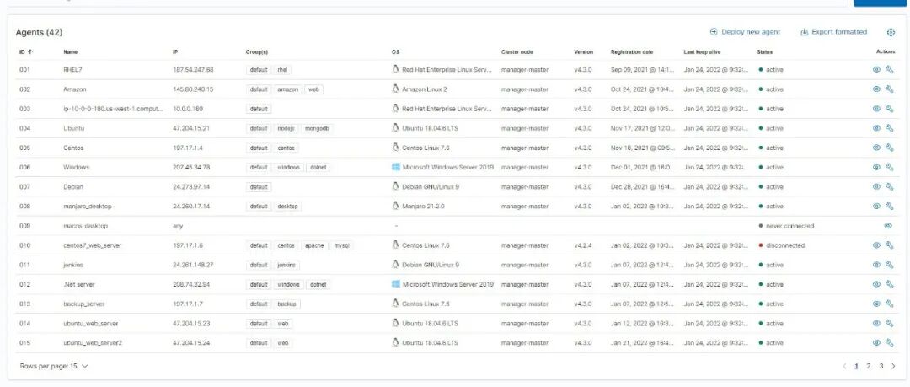Screen dimensions: 910x387
Task: Click Export formatted
Action: pos(833,32)
